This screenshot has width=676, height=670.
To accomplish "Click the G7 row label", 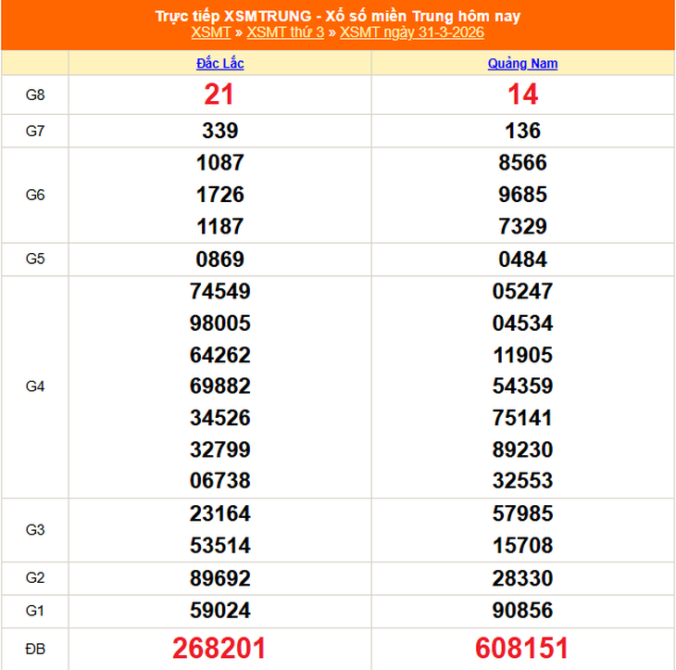I will point(35,131).
